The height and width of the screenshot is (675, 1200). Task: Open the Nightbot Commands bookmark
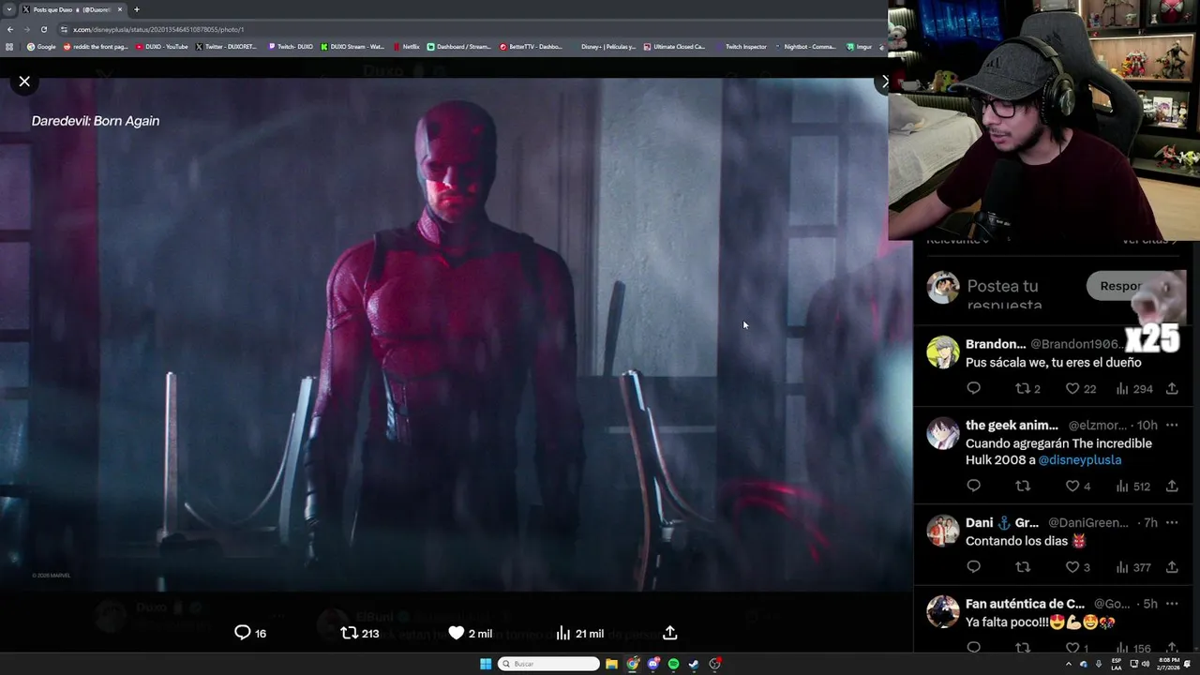pyautogui.click(x=805, y=46)
